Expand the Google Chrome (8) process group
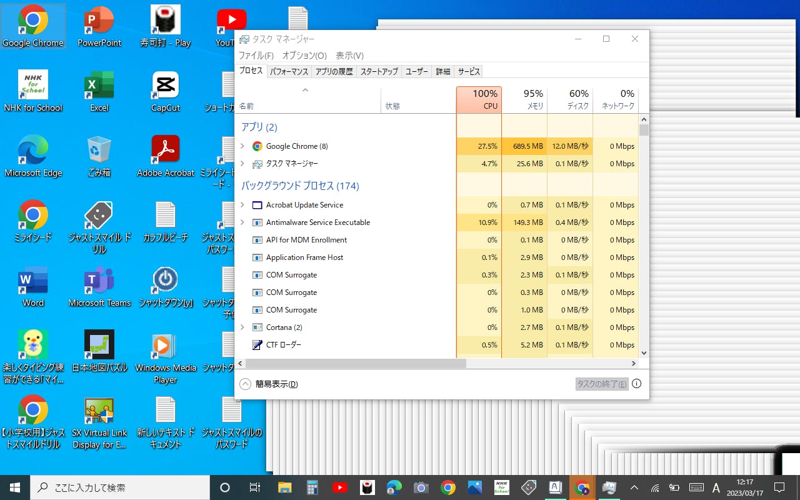The width and height of the screenshot is (800, 500). (x=242, y=146)
